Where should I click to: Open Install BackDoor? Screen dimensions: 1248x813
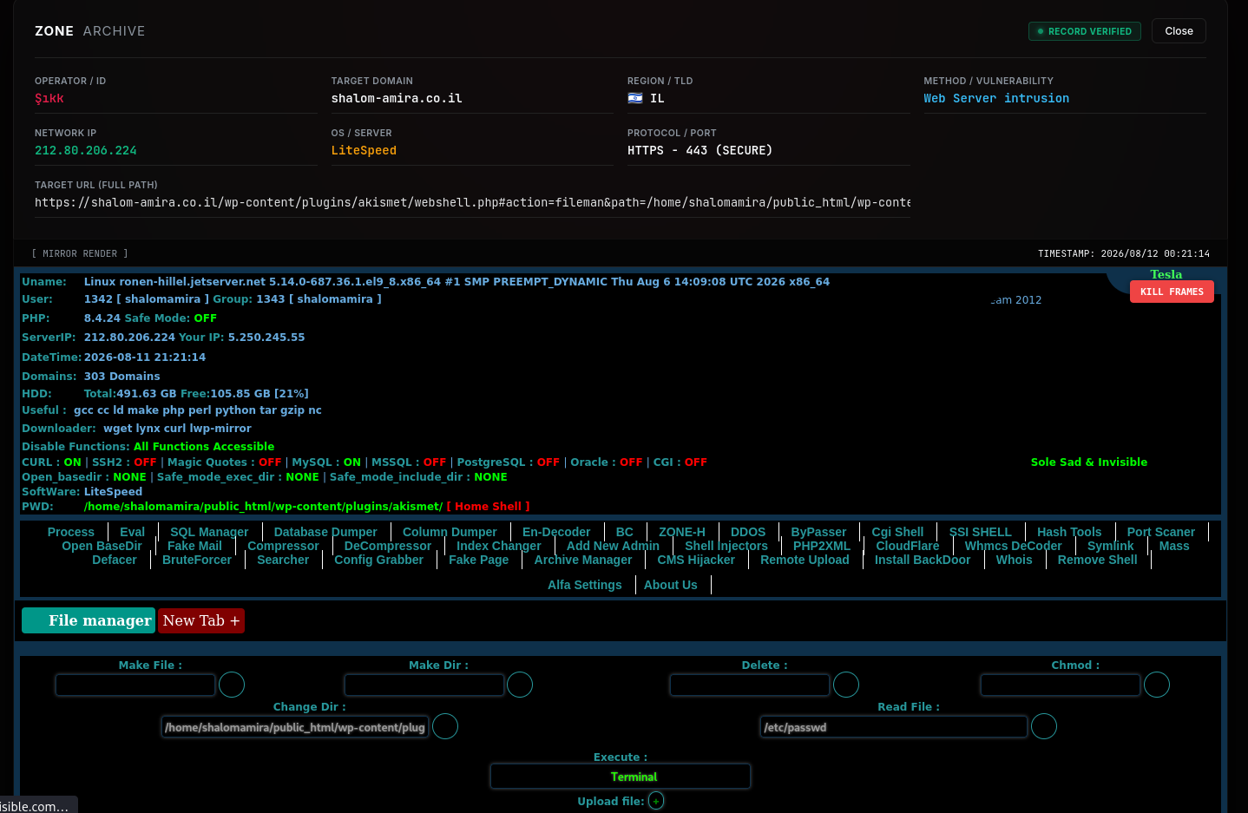923,560
